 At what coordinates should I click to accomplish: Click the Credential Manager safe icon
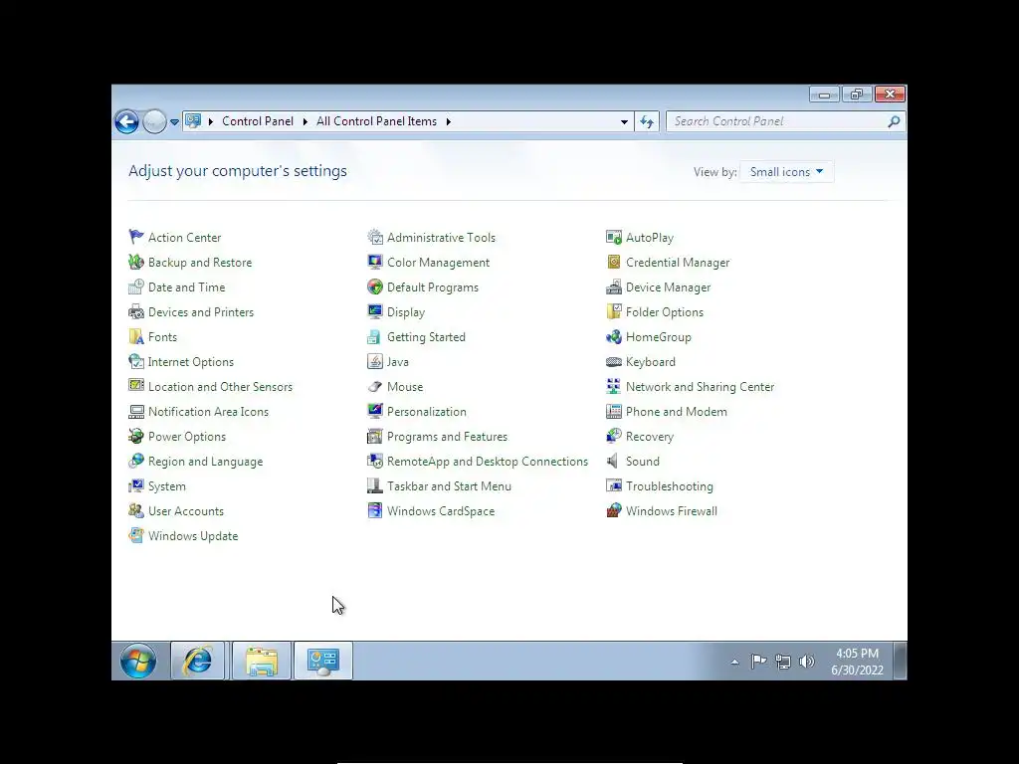(613, 262)
